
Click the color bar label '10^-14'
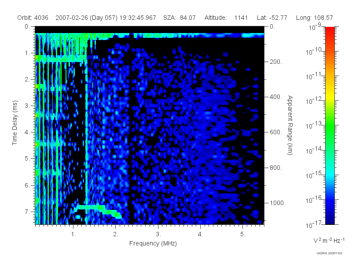point(315,150)
